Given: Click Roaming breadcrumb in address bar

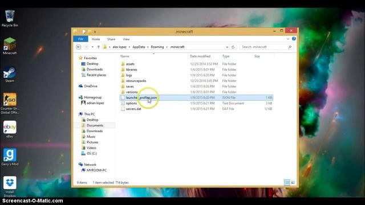Looking at the screenshot, I should (157, 47).
